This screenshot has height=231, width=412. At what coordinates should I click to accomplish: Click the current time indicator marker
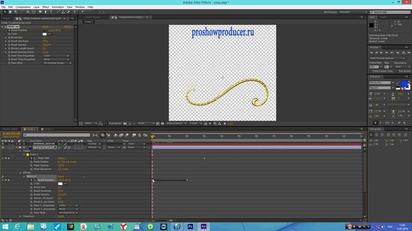[x=153, y=137]
